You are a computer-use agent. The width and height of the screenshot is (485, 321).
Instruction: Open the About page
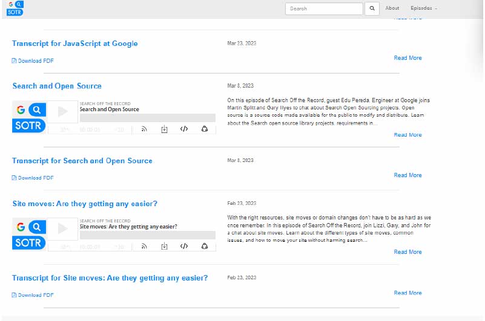click(392, 8)
